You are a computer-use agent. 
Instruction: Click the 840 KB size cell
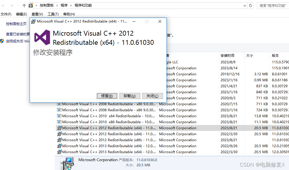point(262,92)
